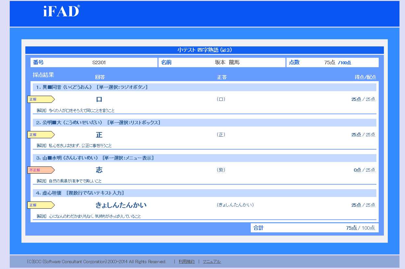Click the submitted answer きょしんたんかい
The image size is (405, 269).
pyautogui.click(x=121, y=205)
